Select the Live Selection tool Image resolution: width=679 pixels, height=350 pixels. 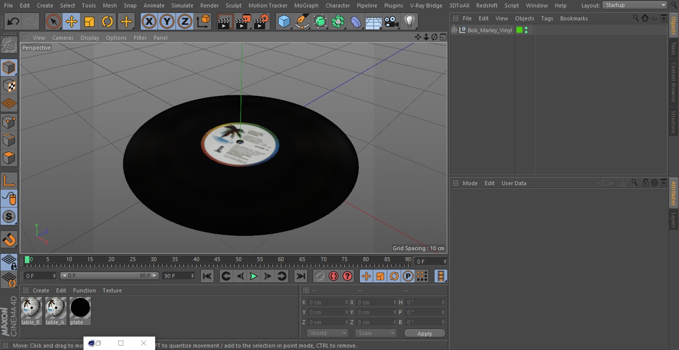pyautogui.click(x=54, y=22)
